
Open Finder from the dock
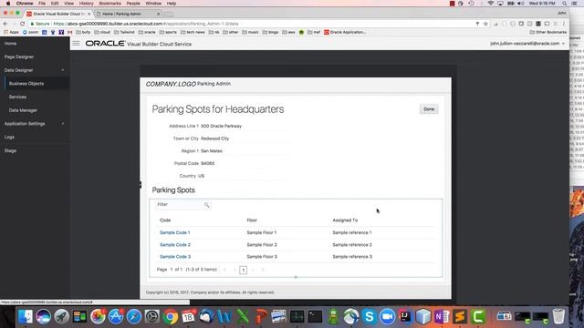[26, 316]
